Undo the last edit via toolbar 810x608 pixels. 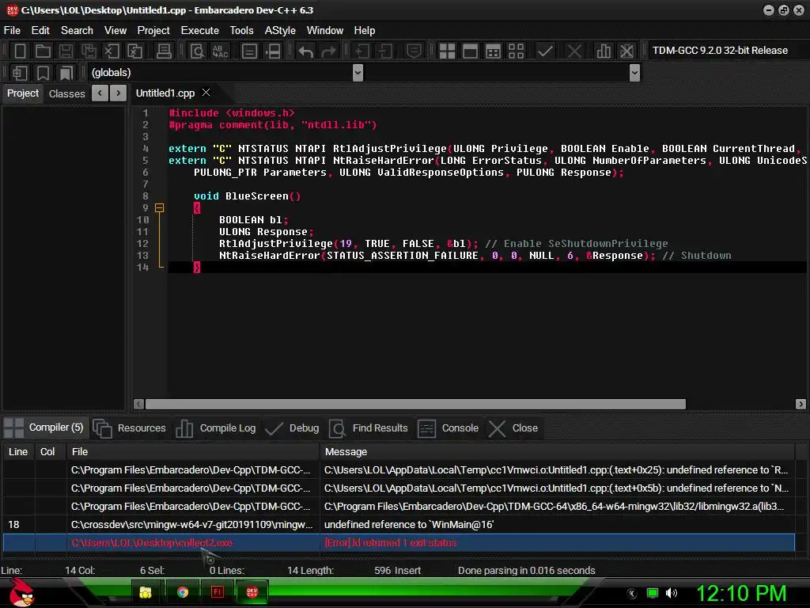[306, 51]
